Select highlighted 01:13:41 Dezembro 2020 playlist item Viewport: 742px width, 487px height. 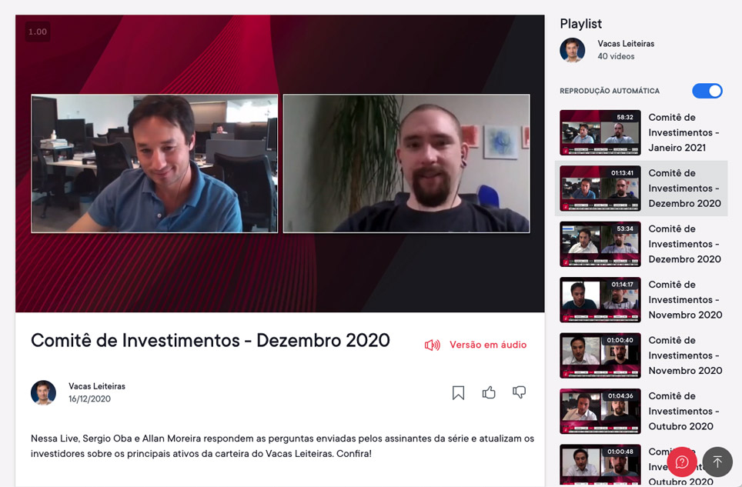coord(640,188)
